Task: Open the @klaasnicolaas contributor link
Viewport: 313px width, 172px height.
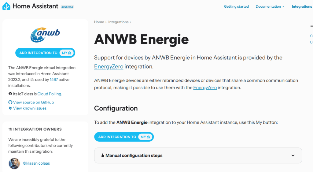Action: pyautogui.click(x=36, y=163)
